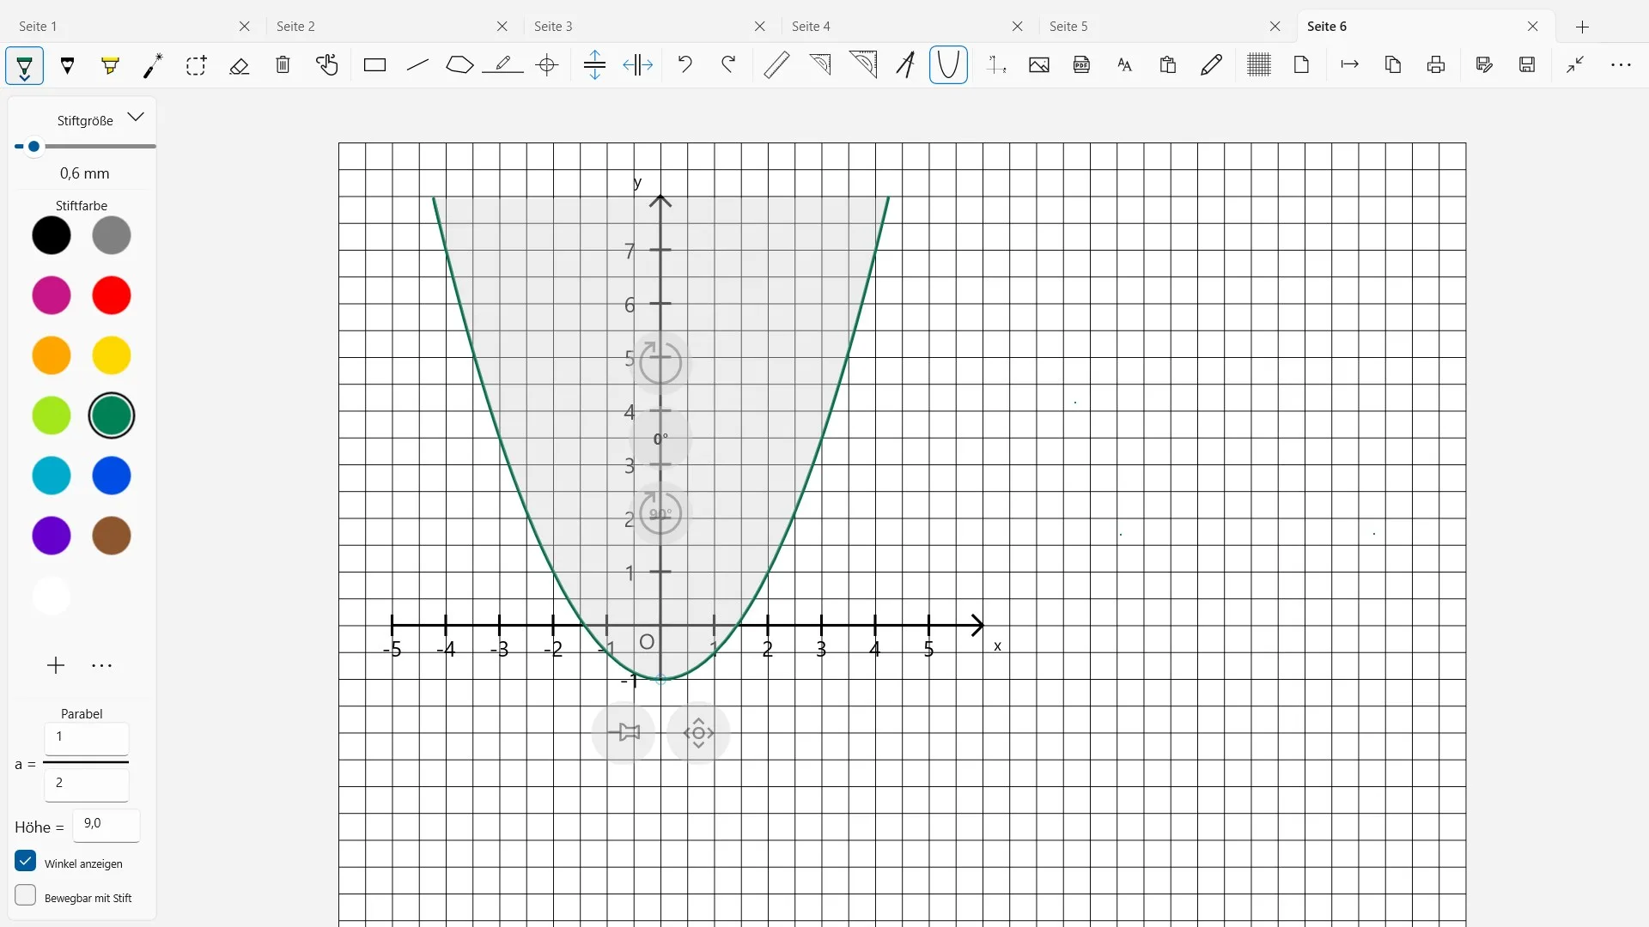Image resolution: width=1649 pixels, height=927 pixels.
Task: Click the vertical spacing insert tool
Action: click(594, 65)
